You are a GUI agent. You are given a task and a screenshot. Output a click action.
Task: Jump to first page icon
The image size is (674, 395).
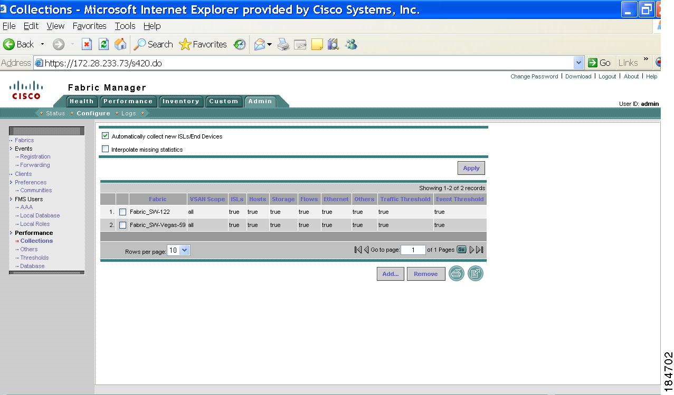tap(358, 250)
